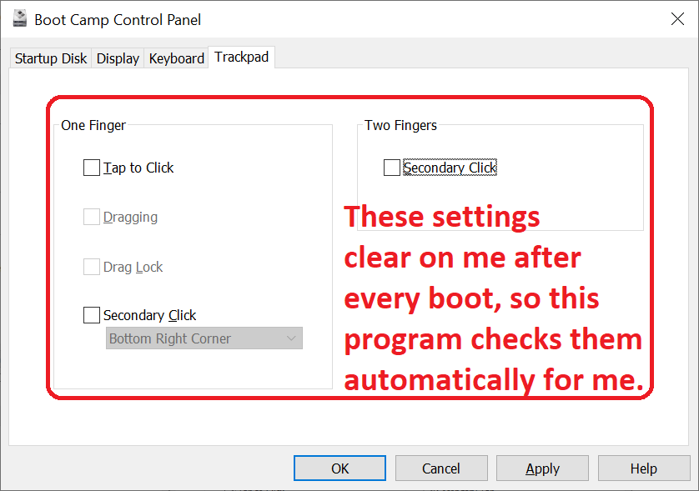Click the OK button

click(x=339, y=468)
